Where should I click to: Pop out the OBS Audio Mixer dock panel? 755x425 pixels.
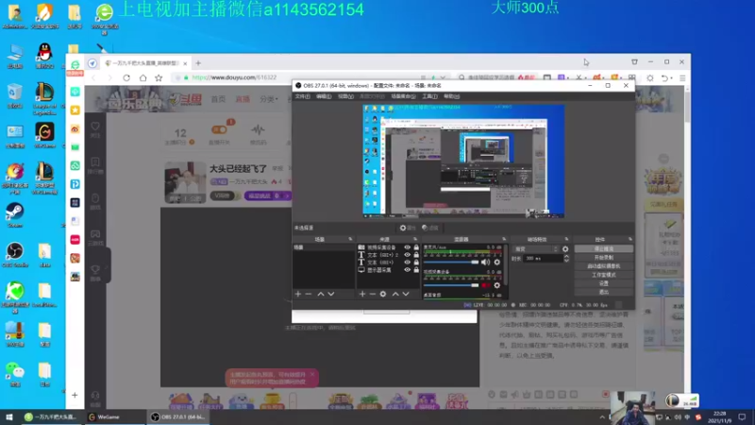pos(504,240)
